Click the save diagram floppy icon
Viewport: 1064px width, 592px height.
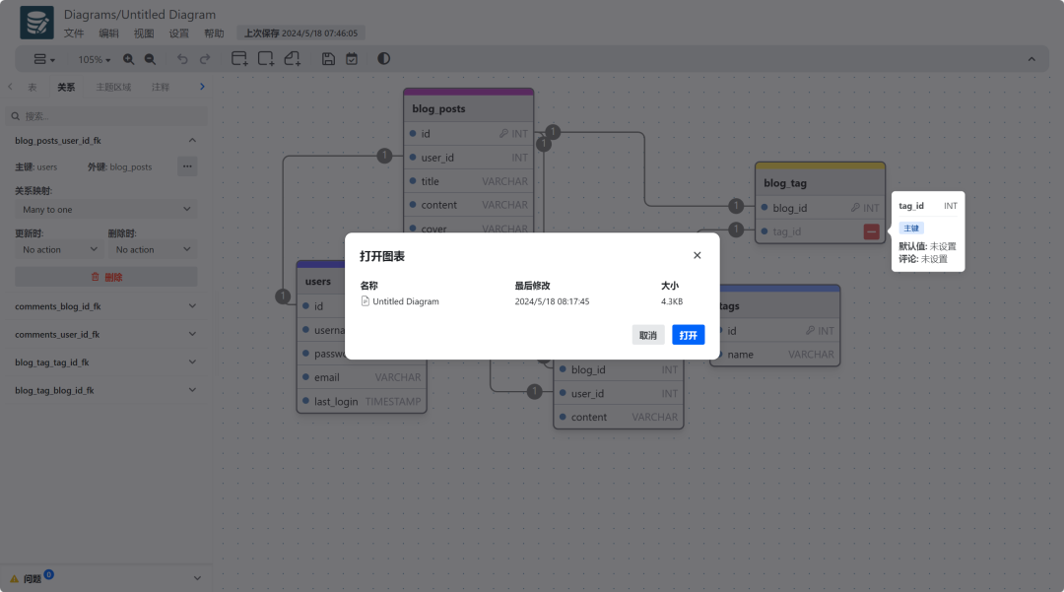[x=328, y=59]
